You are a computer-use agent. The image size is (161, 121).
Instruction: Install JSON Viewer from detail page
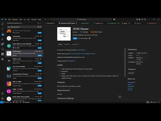pyautogui.click(x=75, y=38)
